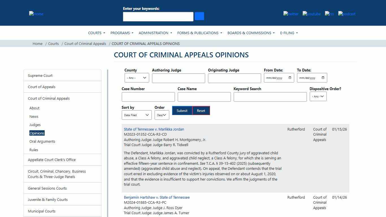The height and width of the screenshot is (217, 386).
Task: Click the blue keyword search button
Action: tap(199, 16)
